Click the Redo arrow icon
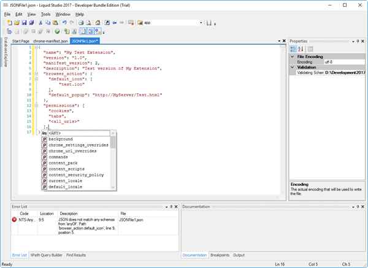 pyautogui.click(x=72, y=23)
